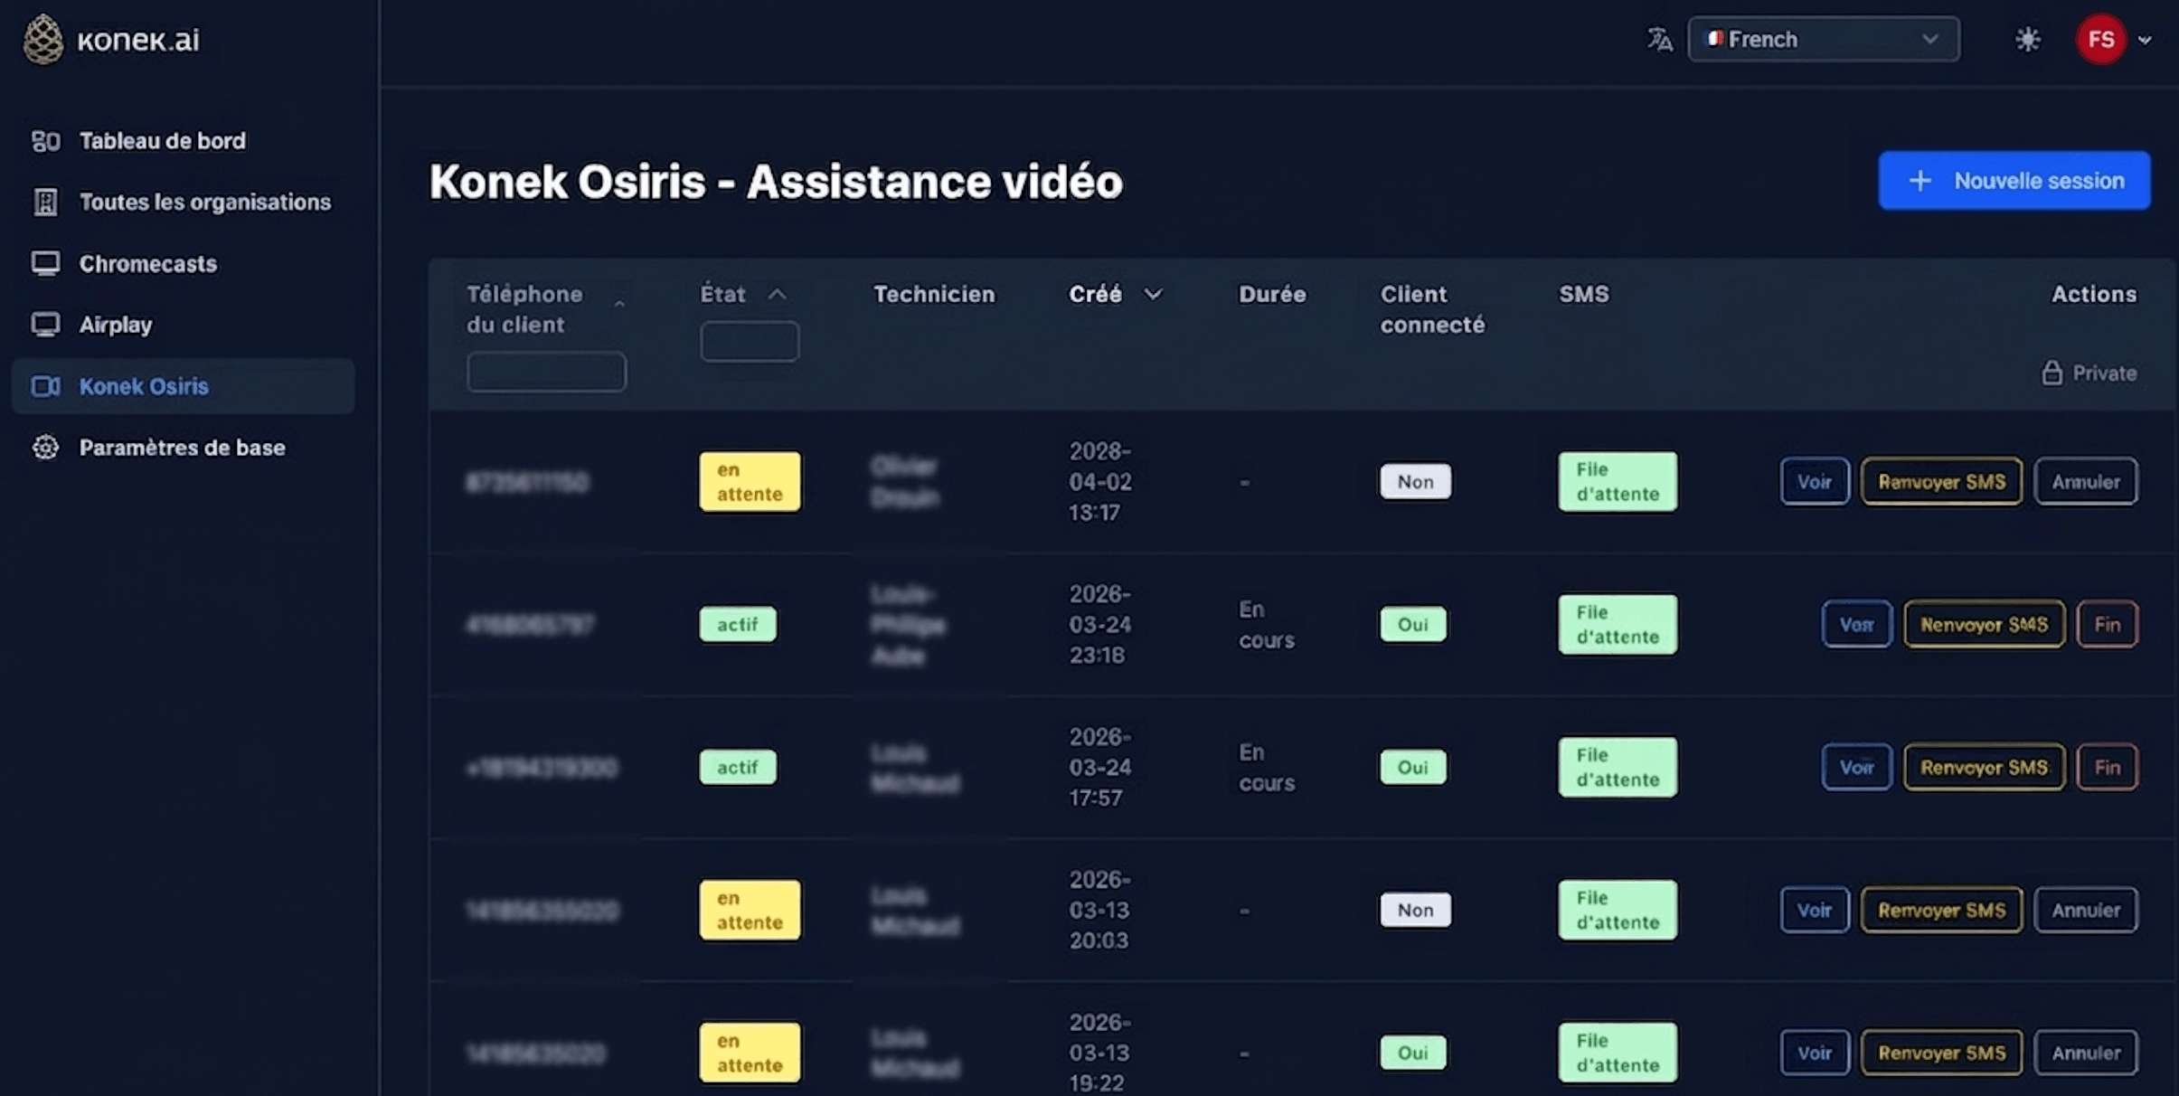Click the monitor icon beside Chromecasts
The width and height of the screenshot is (2179, 1096).
[45, 263]
